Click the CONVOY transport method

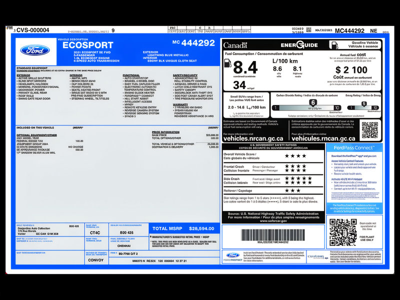[95, 260]
